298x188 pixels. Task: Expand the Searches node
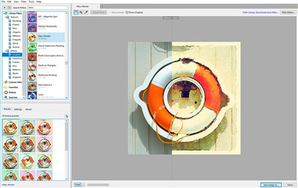point(3,97)
